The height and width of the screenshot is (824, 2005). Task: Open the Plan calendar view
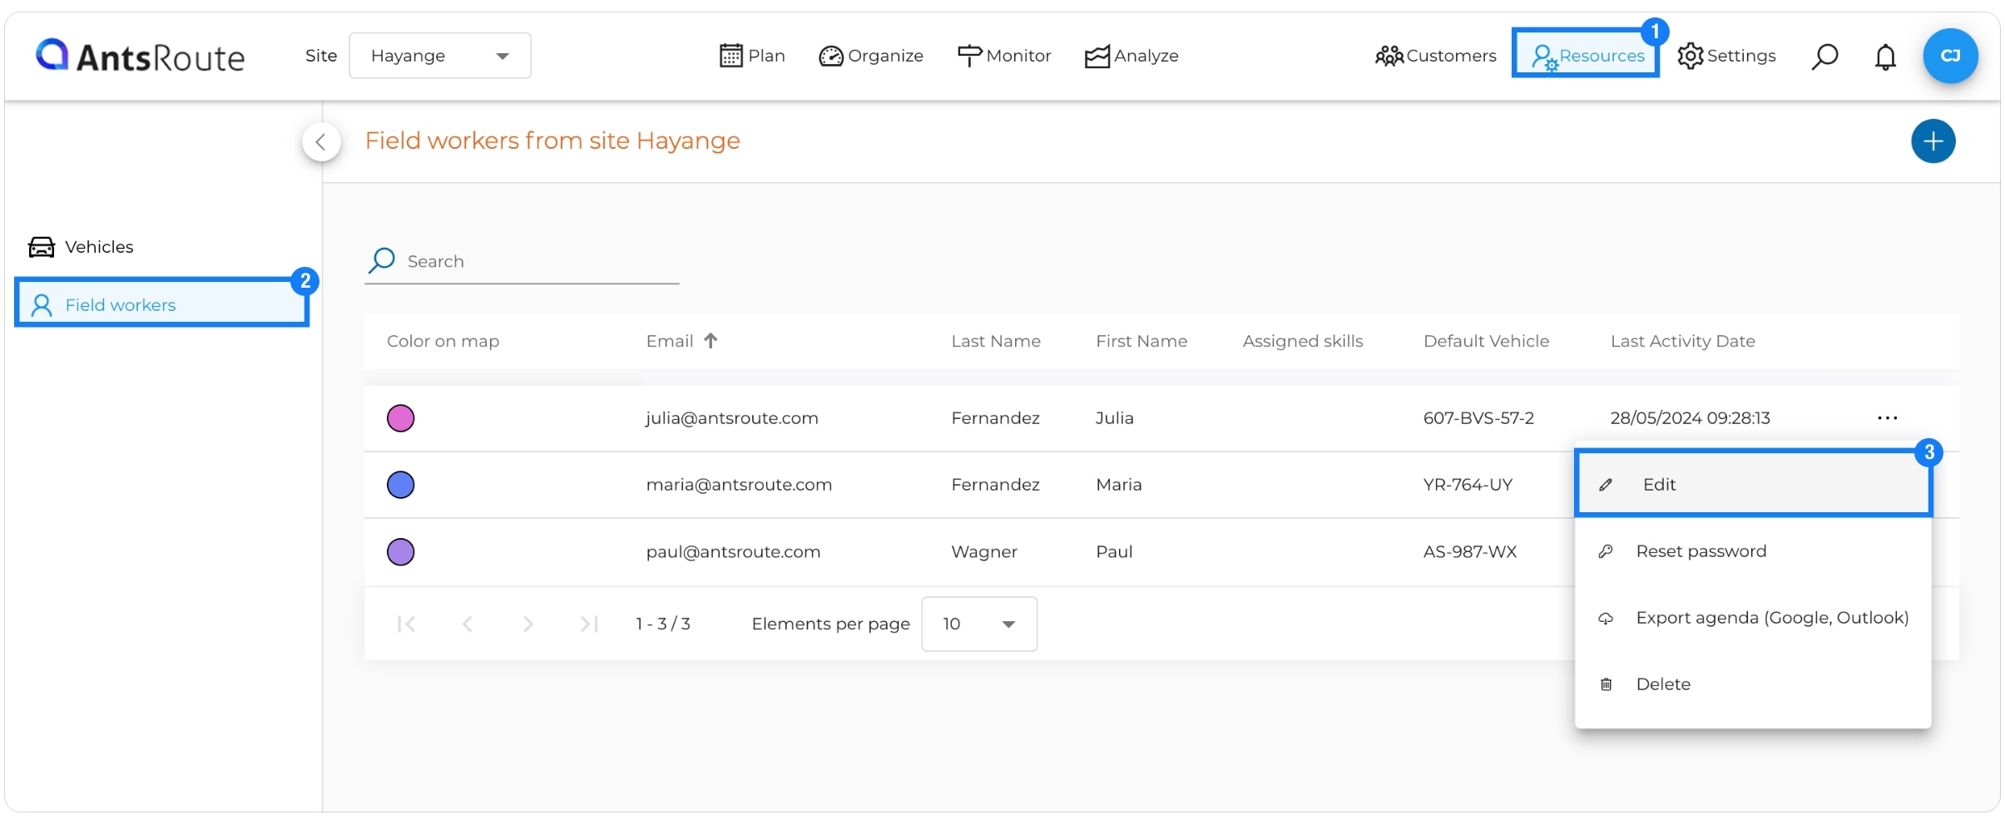752,56
